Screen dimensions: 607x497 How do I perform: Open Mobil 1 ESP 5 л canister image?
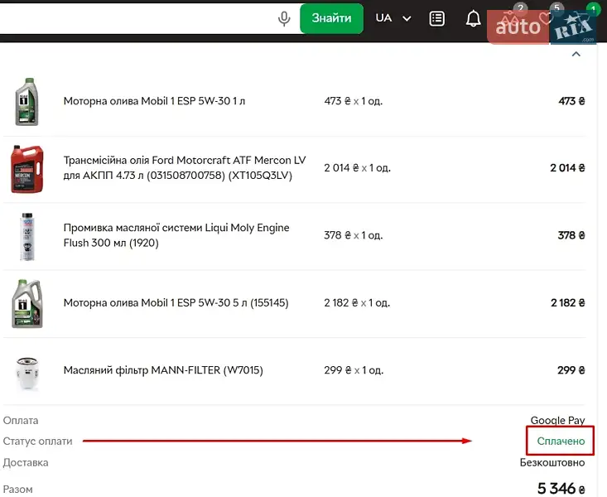27,304
